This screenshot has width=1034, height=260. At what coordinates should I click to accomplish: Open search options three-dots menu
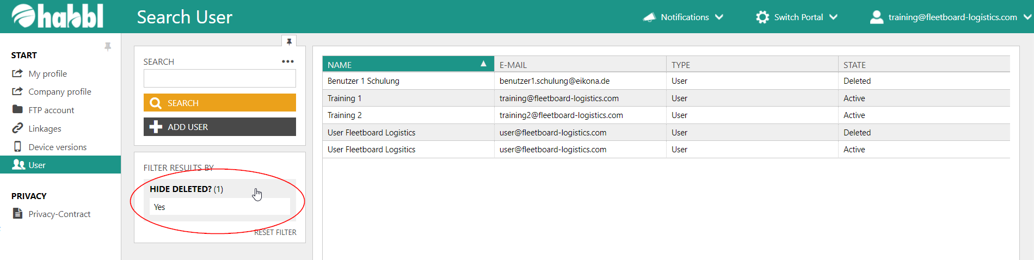coord(288,61)
